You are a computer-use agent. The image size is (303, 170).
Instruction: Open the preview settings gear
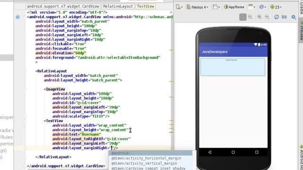(294, 17)
